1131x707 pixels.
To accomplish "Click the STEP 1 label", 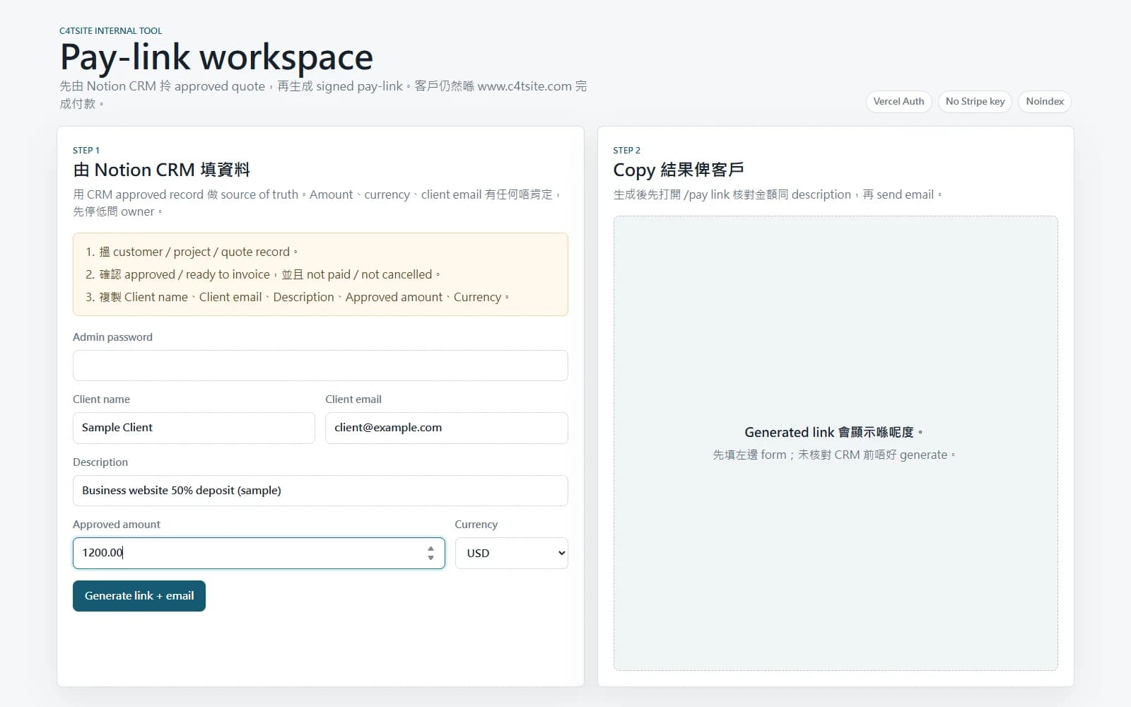I will click(86, 150).
